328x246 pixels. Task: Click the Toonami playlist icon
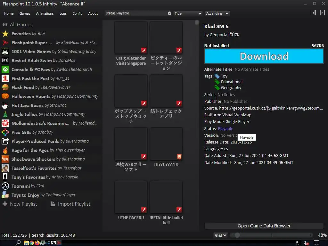[5, 186]
